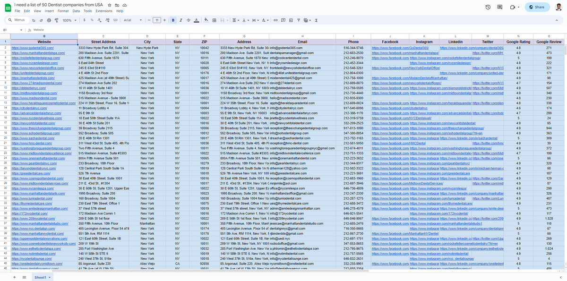
Task: Open the Extensions menu
Action: tap(104, 11)
